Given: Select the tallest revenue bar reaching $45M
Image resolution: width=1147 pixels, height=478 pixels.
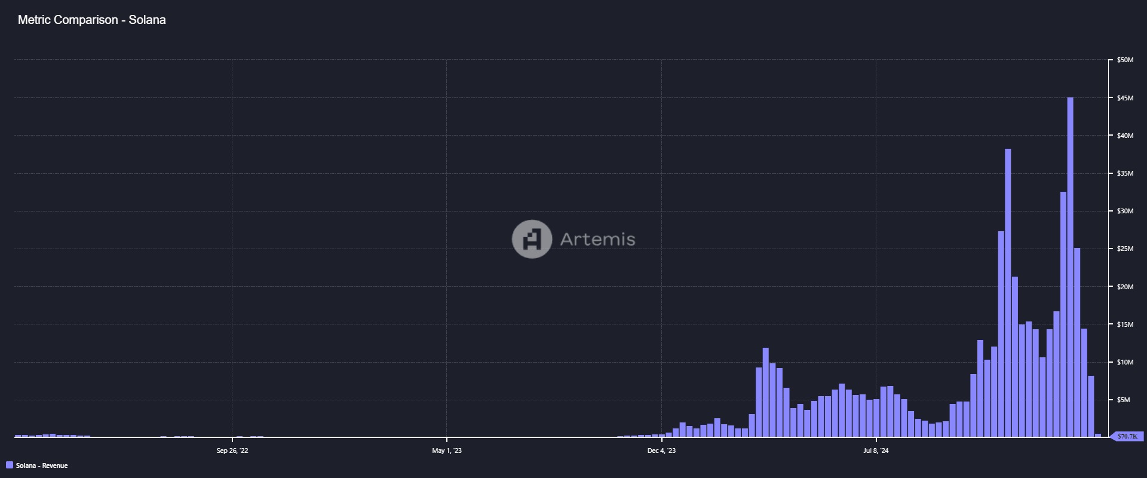Looking at the screenshot, I should [x=1070, y=269].
